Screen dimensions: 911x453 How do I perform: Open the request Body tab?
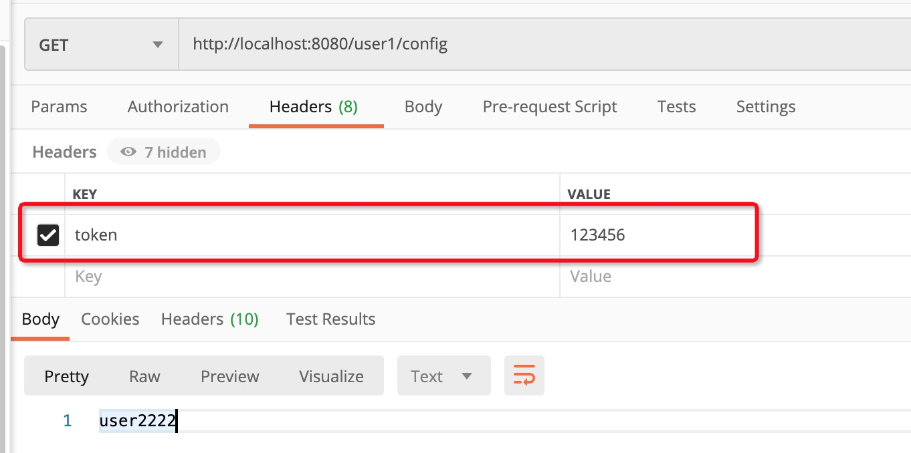(423, 107)
